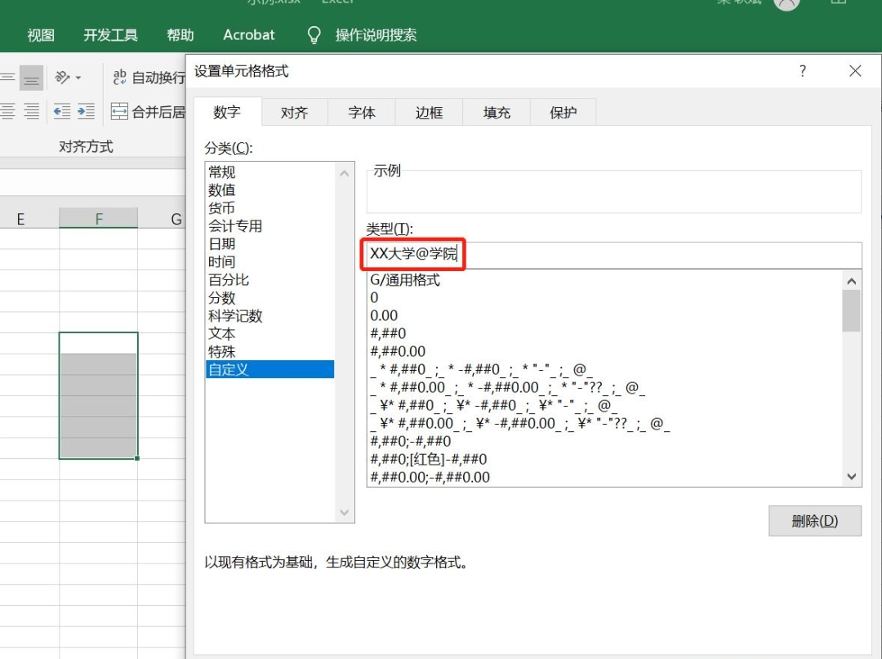882x659 pixels.
Task: Click the increase indent icon
Action: tap(86, 111)
